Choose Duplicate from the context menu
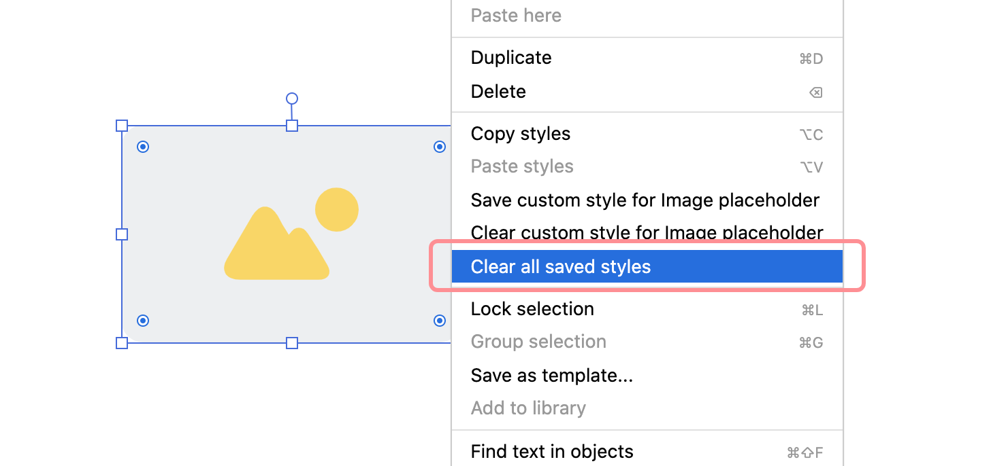 click(510, 58)
